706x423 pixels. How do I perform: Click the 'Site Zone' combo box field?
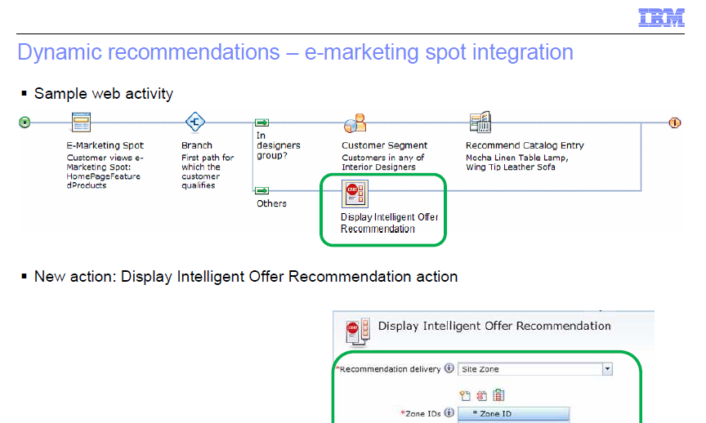pyautogui.click(x=535, y=369)
